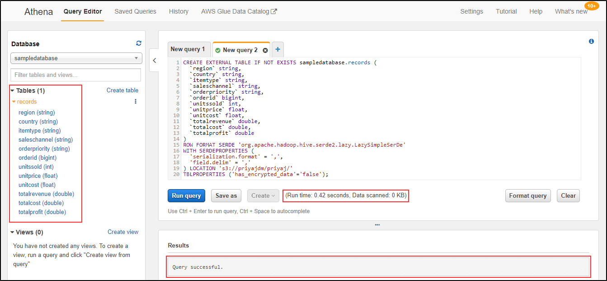607x281 pixels.
Task: Select the saleschannel (string) column
Action: click(46, 140)
